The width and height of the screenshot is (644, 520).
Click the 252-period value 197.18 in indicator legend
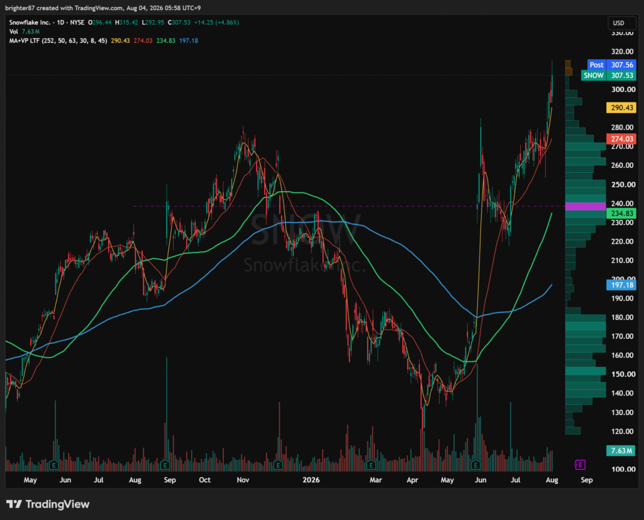(189, 41)
